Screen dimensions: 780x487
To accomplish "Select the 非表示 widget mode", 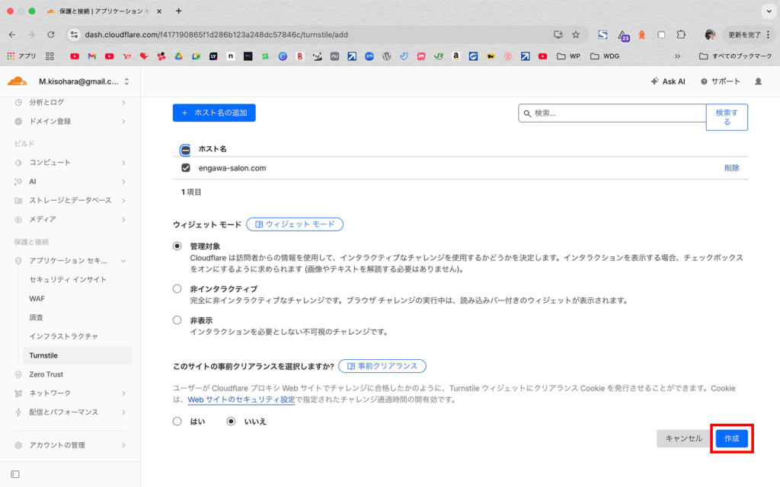I will pos(177,320).
